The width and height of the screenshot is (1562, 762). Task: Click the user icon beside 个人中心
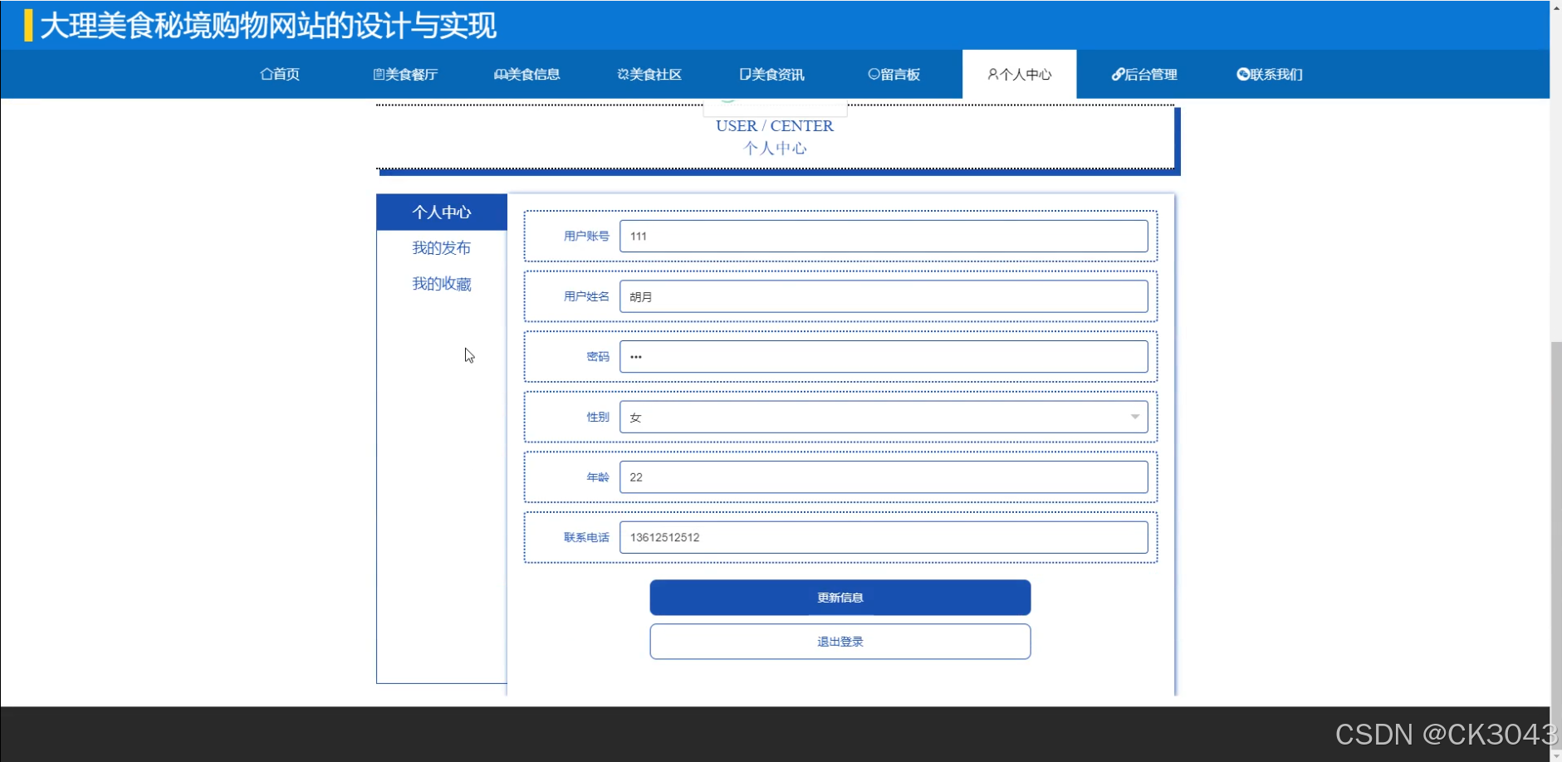pyautogui.click(x=992, y=74)
